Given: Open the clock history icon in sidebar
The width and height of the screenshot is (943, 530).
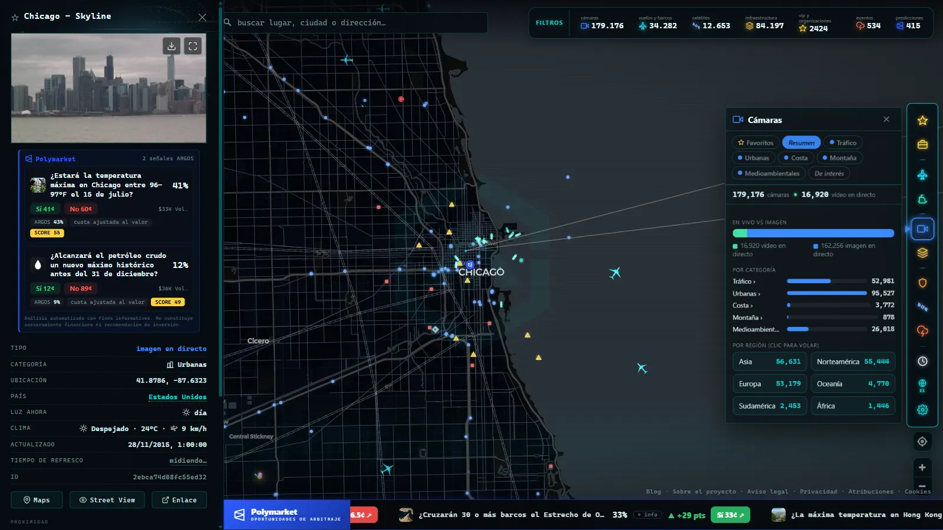Looking at the screenshot, I should point(922,361).
